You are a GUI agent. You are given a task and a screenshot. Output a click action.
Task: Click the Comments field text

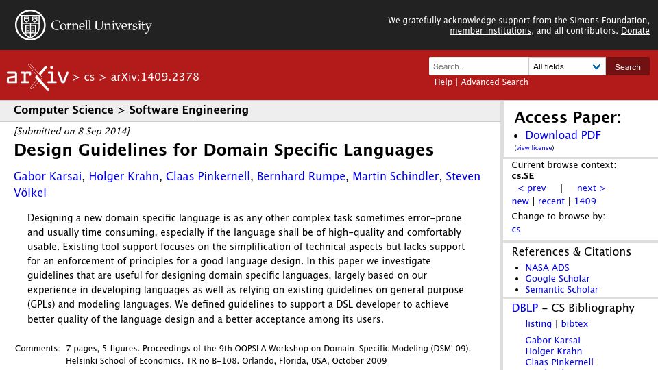(x=268, y=354)
